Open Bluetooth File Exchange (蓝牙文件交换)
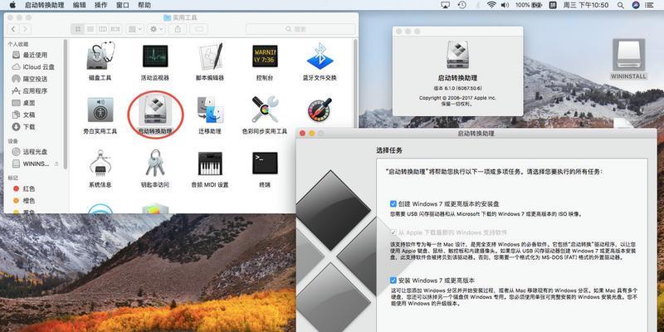Viewport: 664px width, 332px height. (320, 56)
